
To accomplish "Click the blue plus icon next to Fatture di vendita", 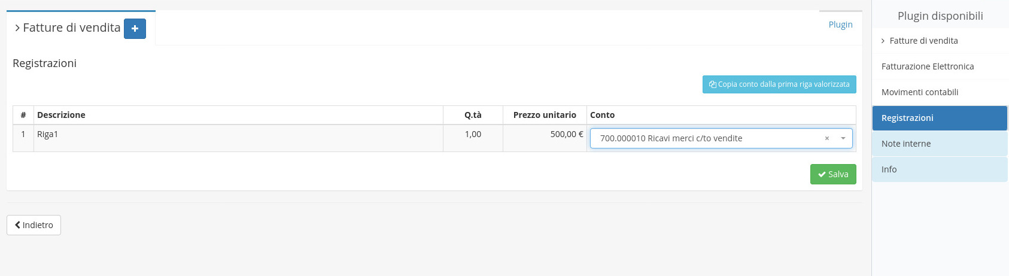I will click(x=135, y=29).
